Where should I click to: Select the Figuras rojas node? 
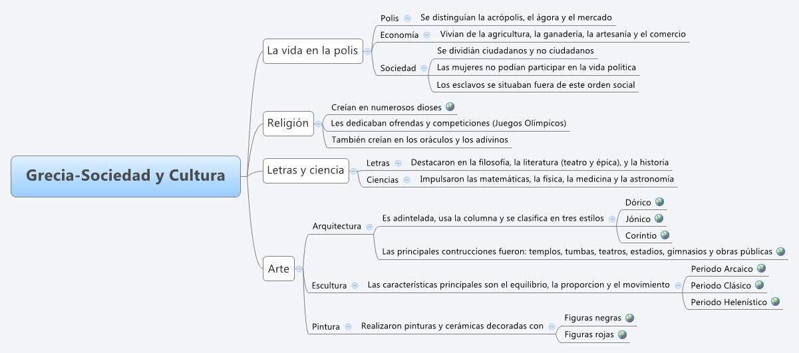click(x=589, y=335)
